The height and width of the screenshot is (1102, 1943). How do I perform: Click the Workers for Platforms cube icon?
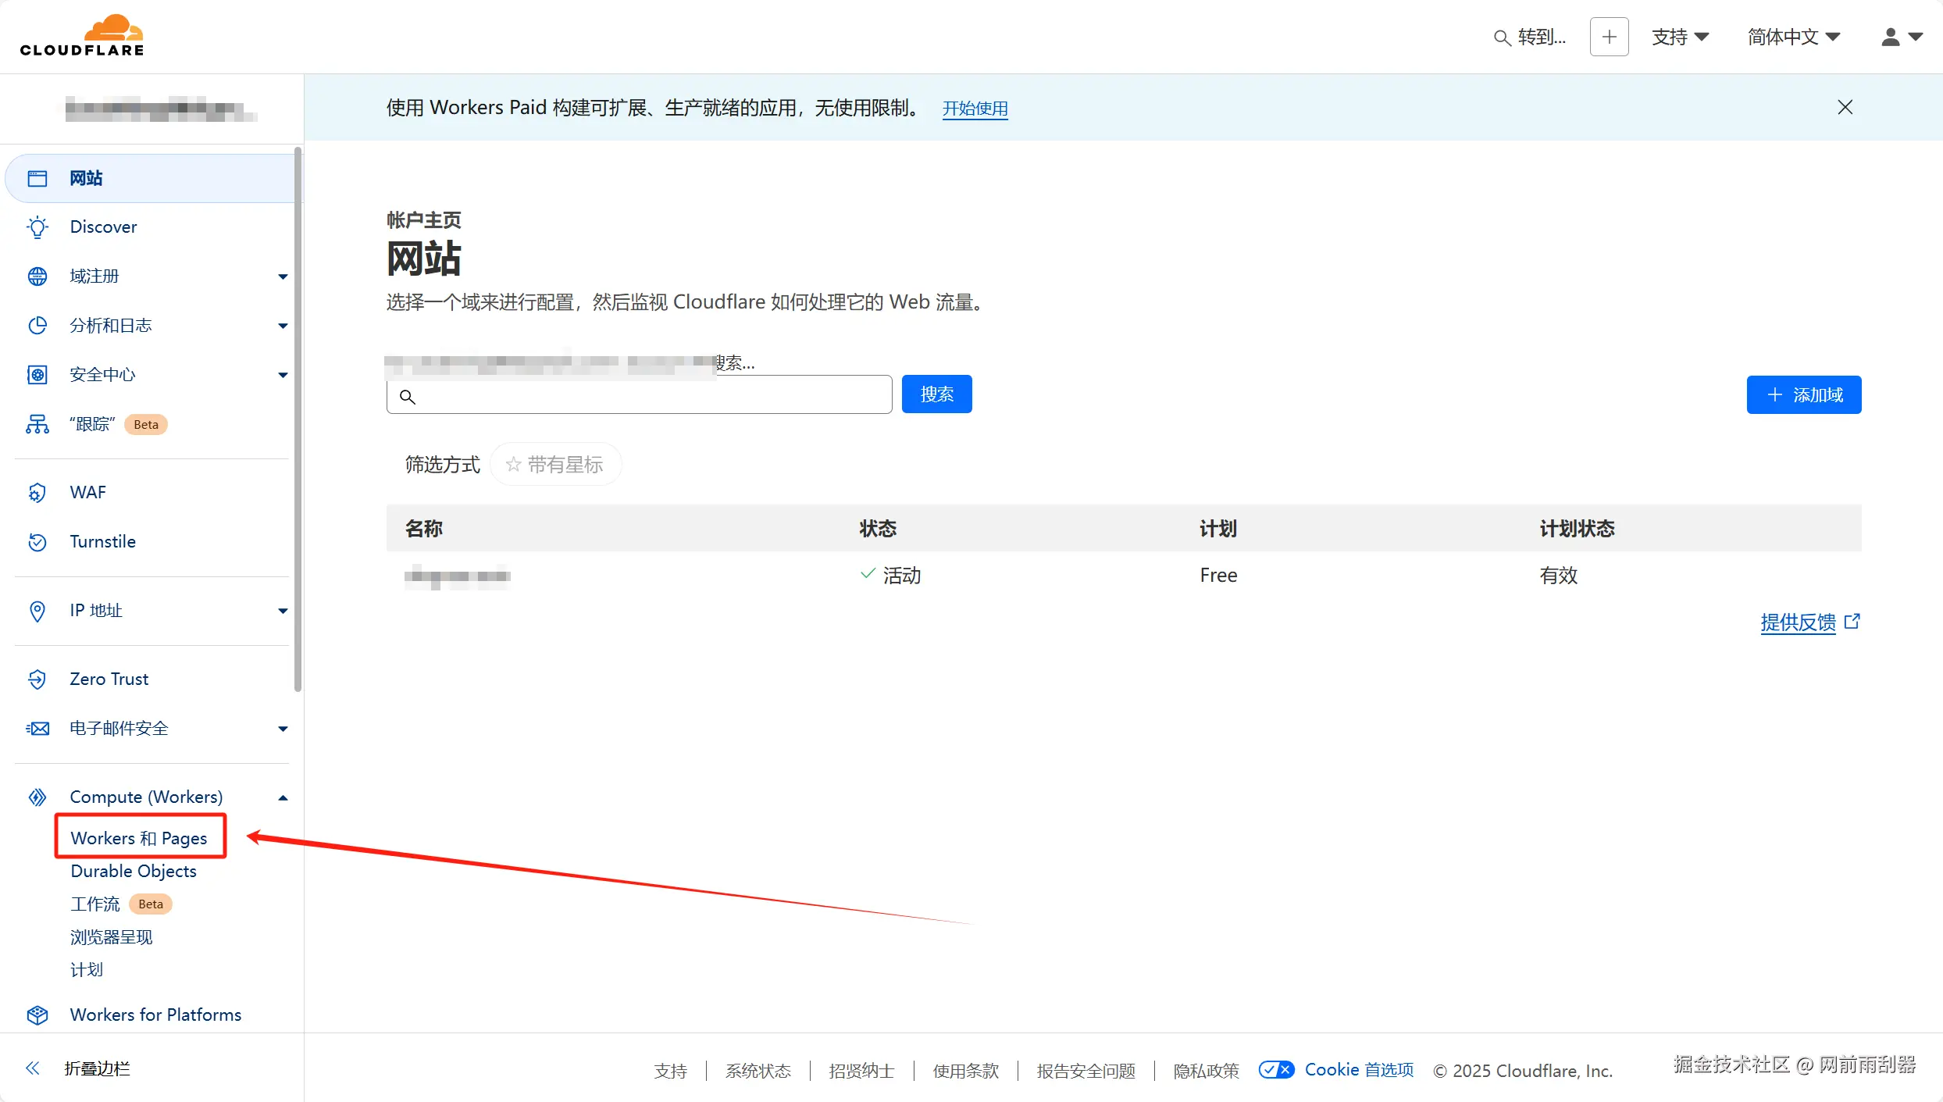(x=37, y=1015)
